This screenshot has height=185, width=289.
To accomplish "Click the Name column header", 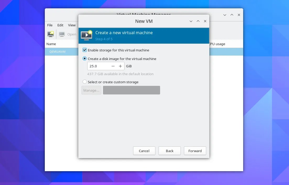I will point(51,44).
